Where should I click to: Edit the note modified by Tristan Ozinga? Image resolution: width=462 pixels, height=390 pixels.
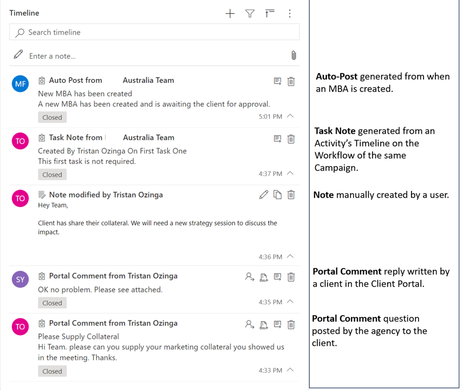point(264,194)
